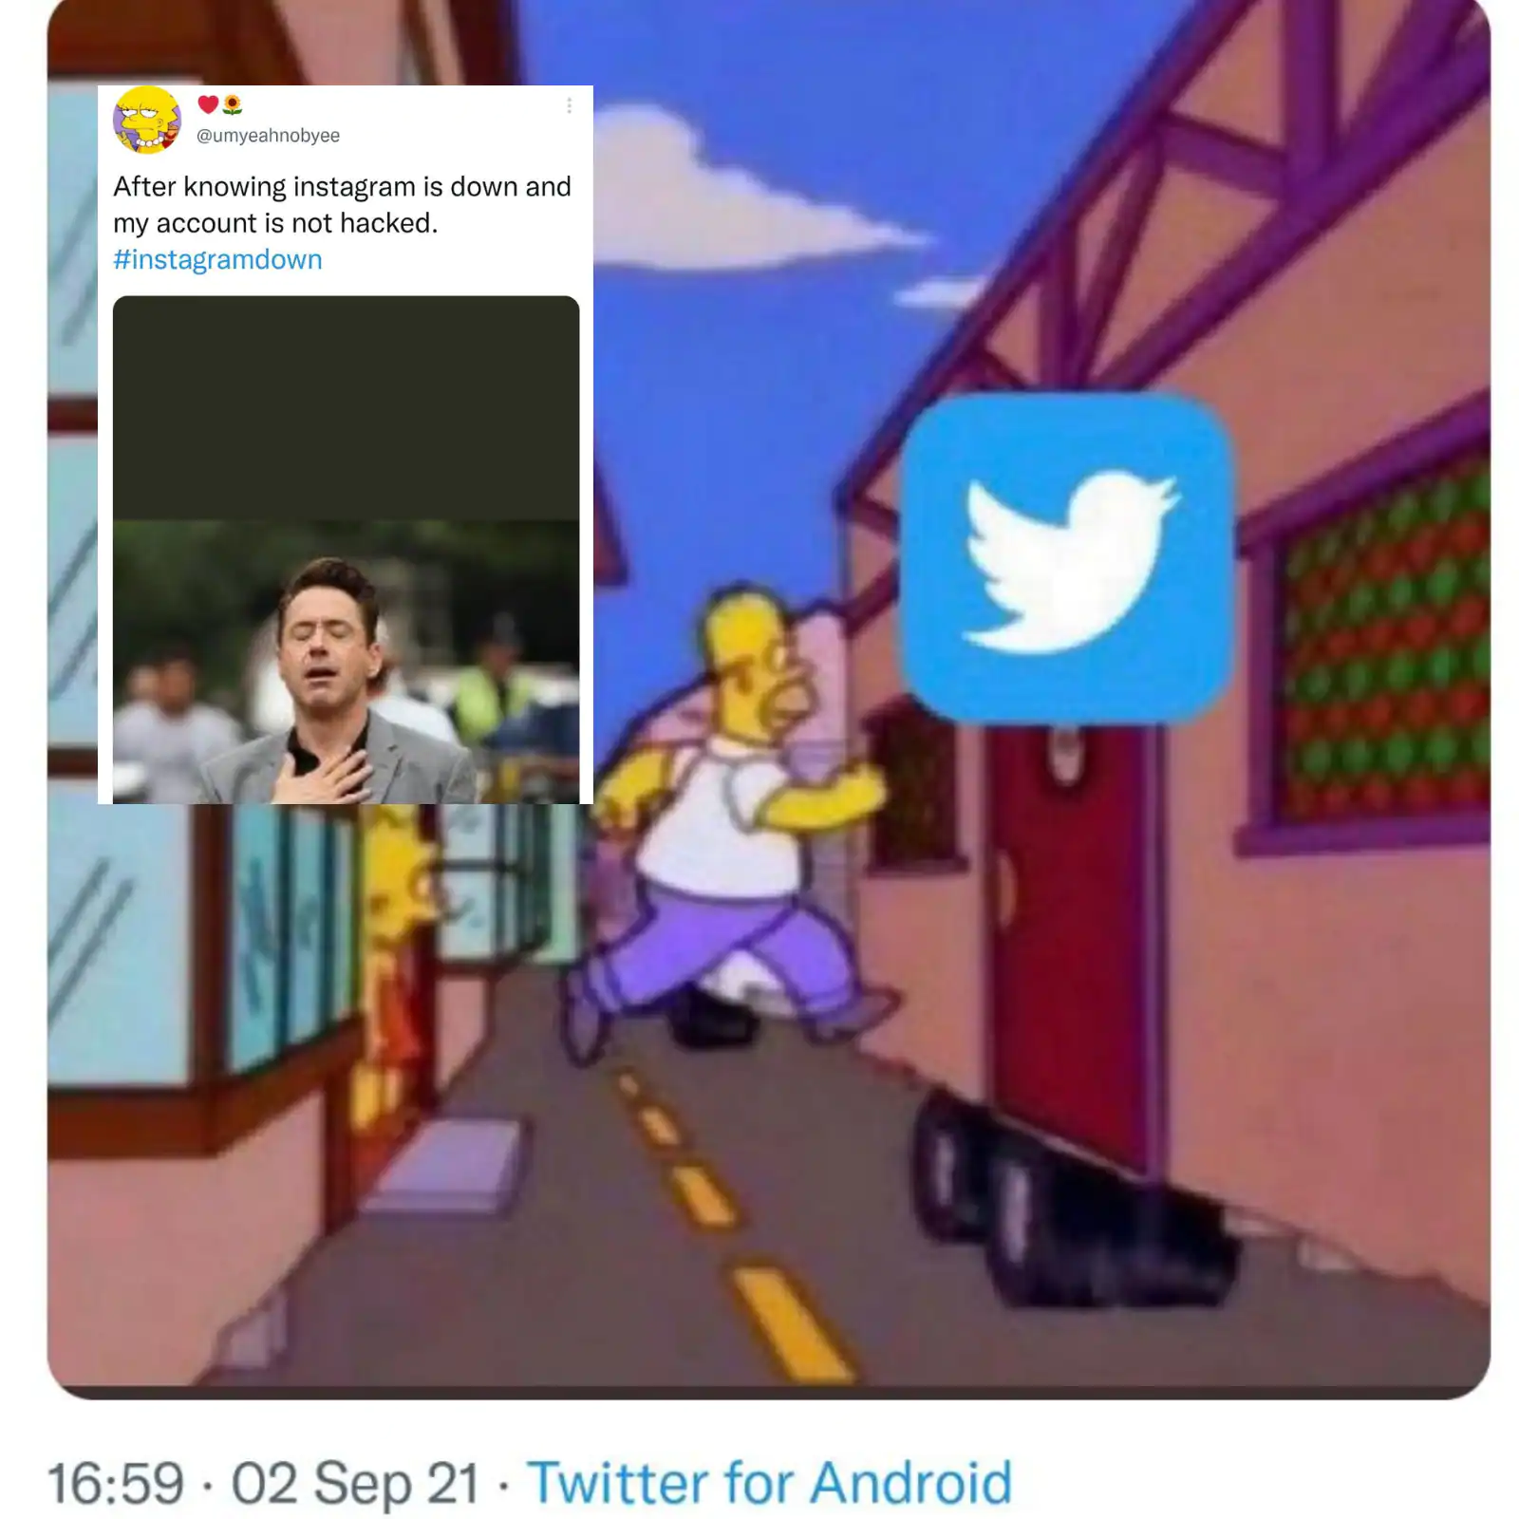
Task: Click the 02 Sep 21 date text
Action: pyautogui.click(x=355, y=1483)
